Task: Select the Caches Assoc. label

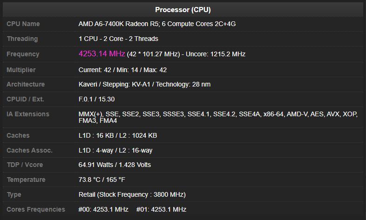Action: [x=29, y=150]
